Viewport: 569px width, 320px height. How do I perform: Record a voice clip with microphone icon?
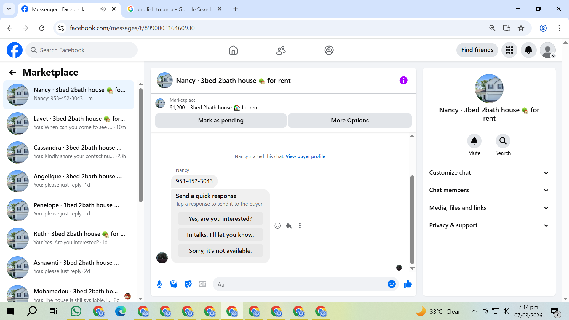159,284
